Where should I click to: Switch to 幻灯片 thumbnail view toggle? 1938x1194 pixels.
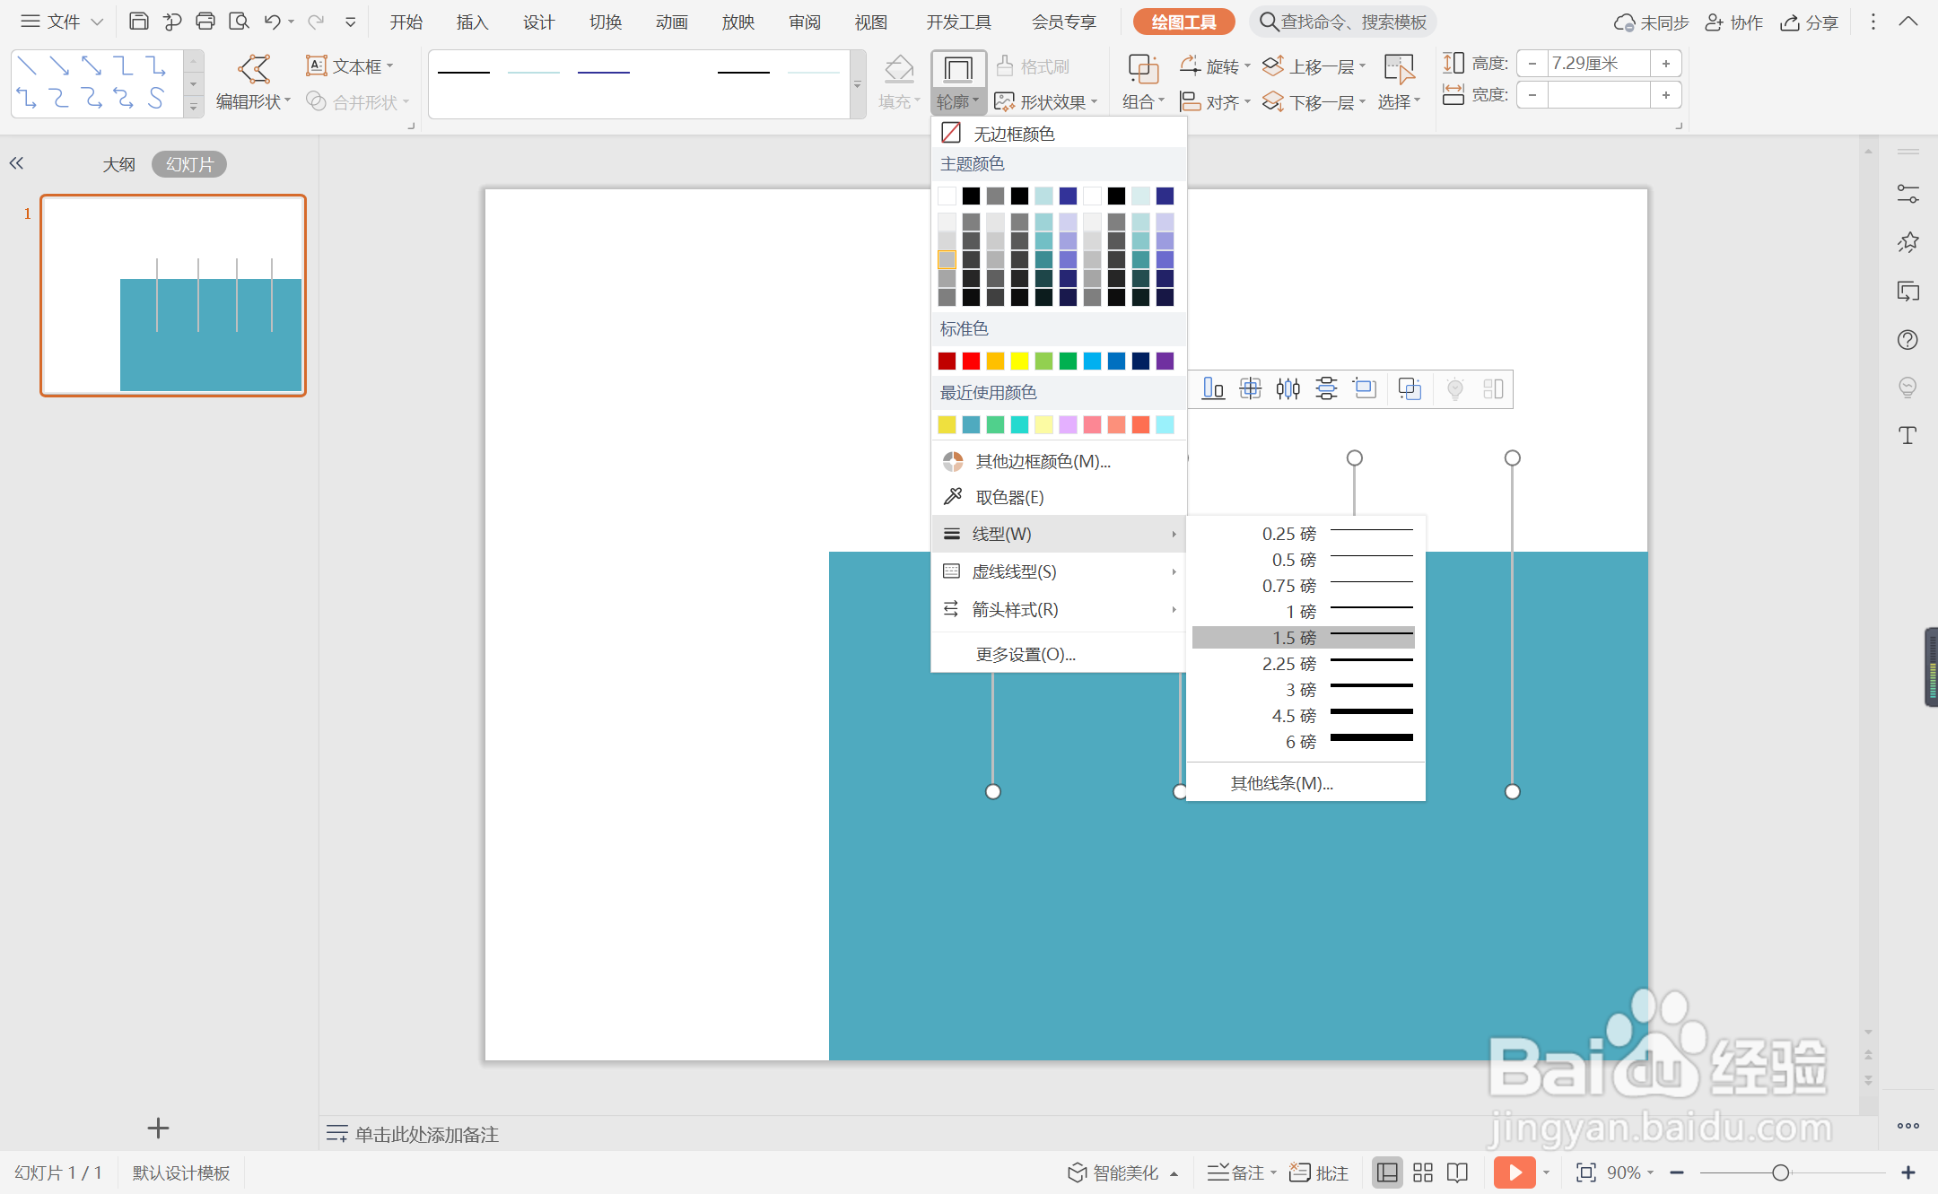pyautogui.click(x=189, y=164)
